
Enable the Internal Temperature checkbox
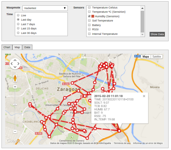coord(89,34)
